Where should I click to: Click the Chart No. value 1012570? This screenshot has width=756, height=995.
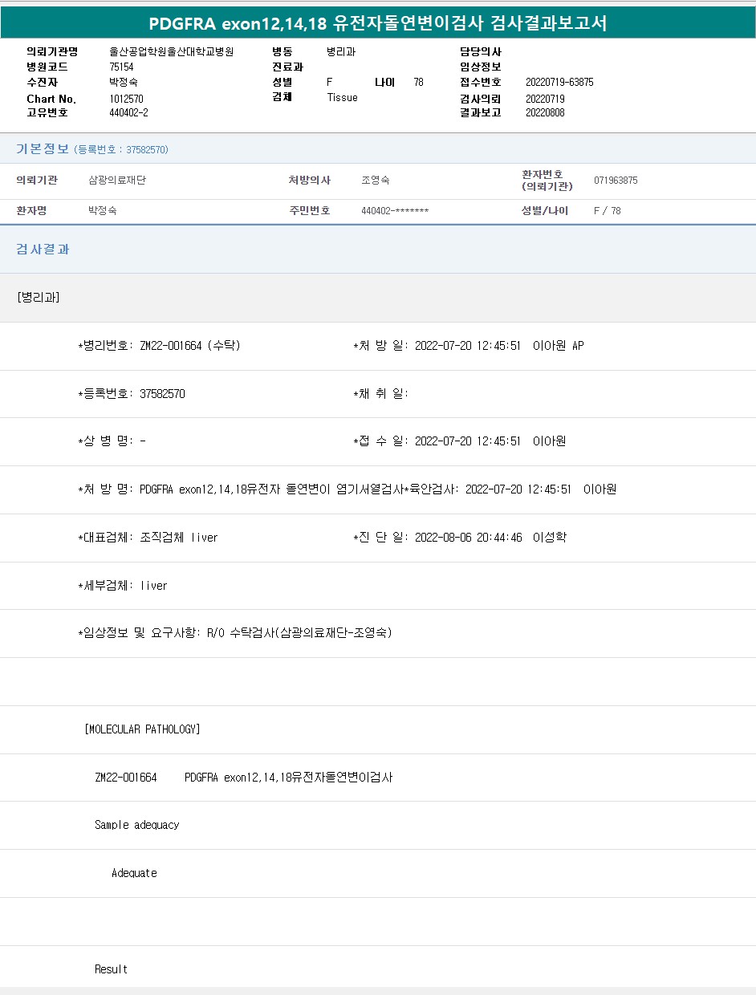pyautogui.click(x=126, y=99)
